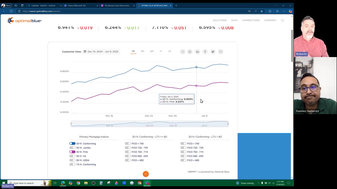
Task: Select the 1M time range
Action: pyautogui.click(x=133, y=51)
